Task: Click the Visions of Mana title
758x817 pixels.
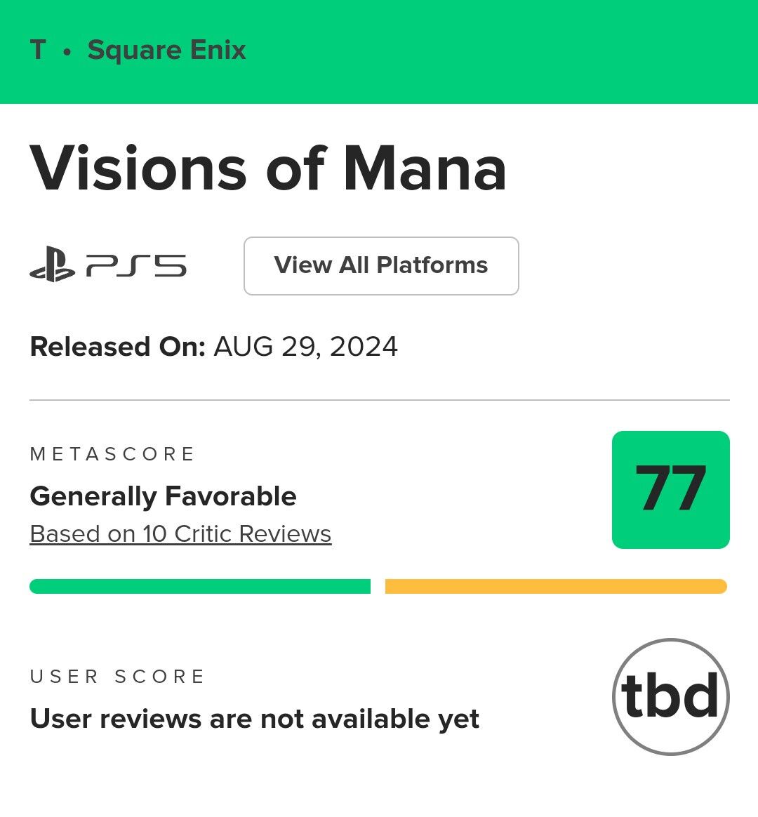Action: tap(268, 169)
